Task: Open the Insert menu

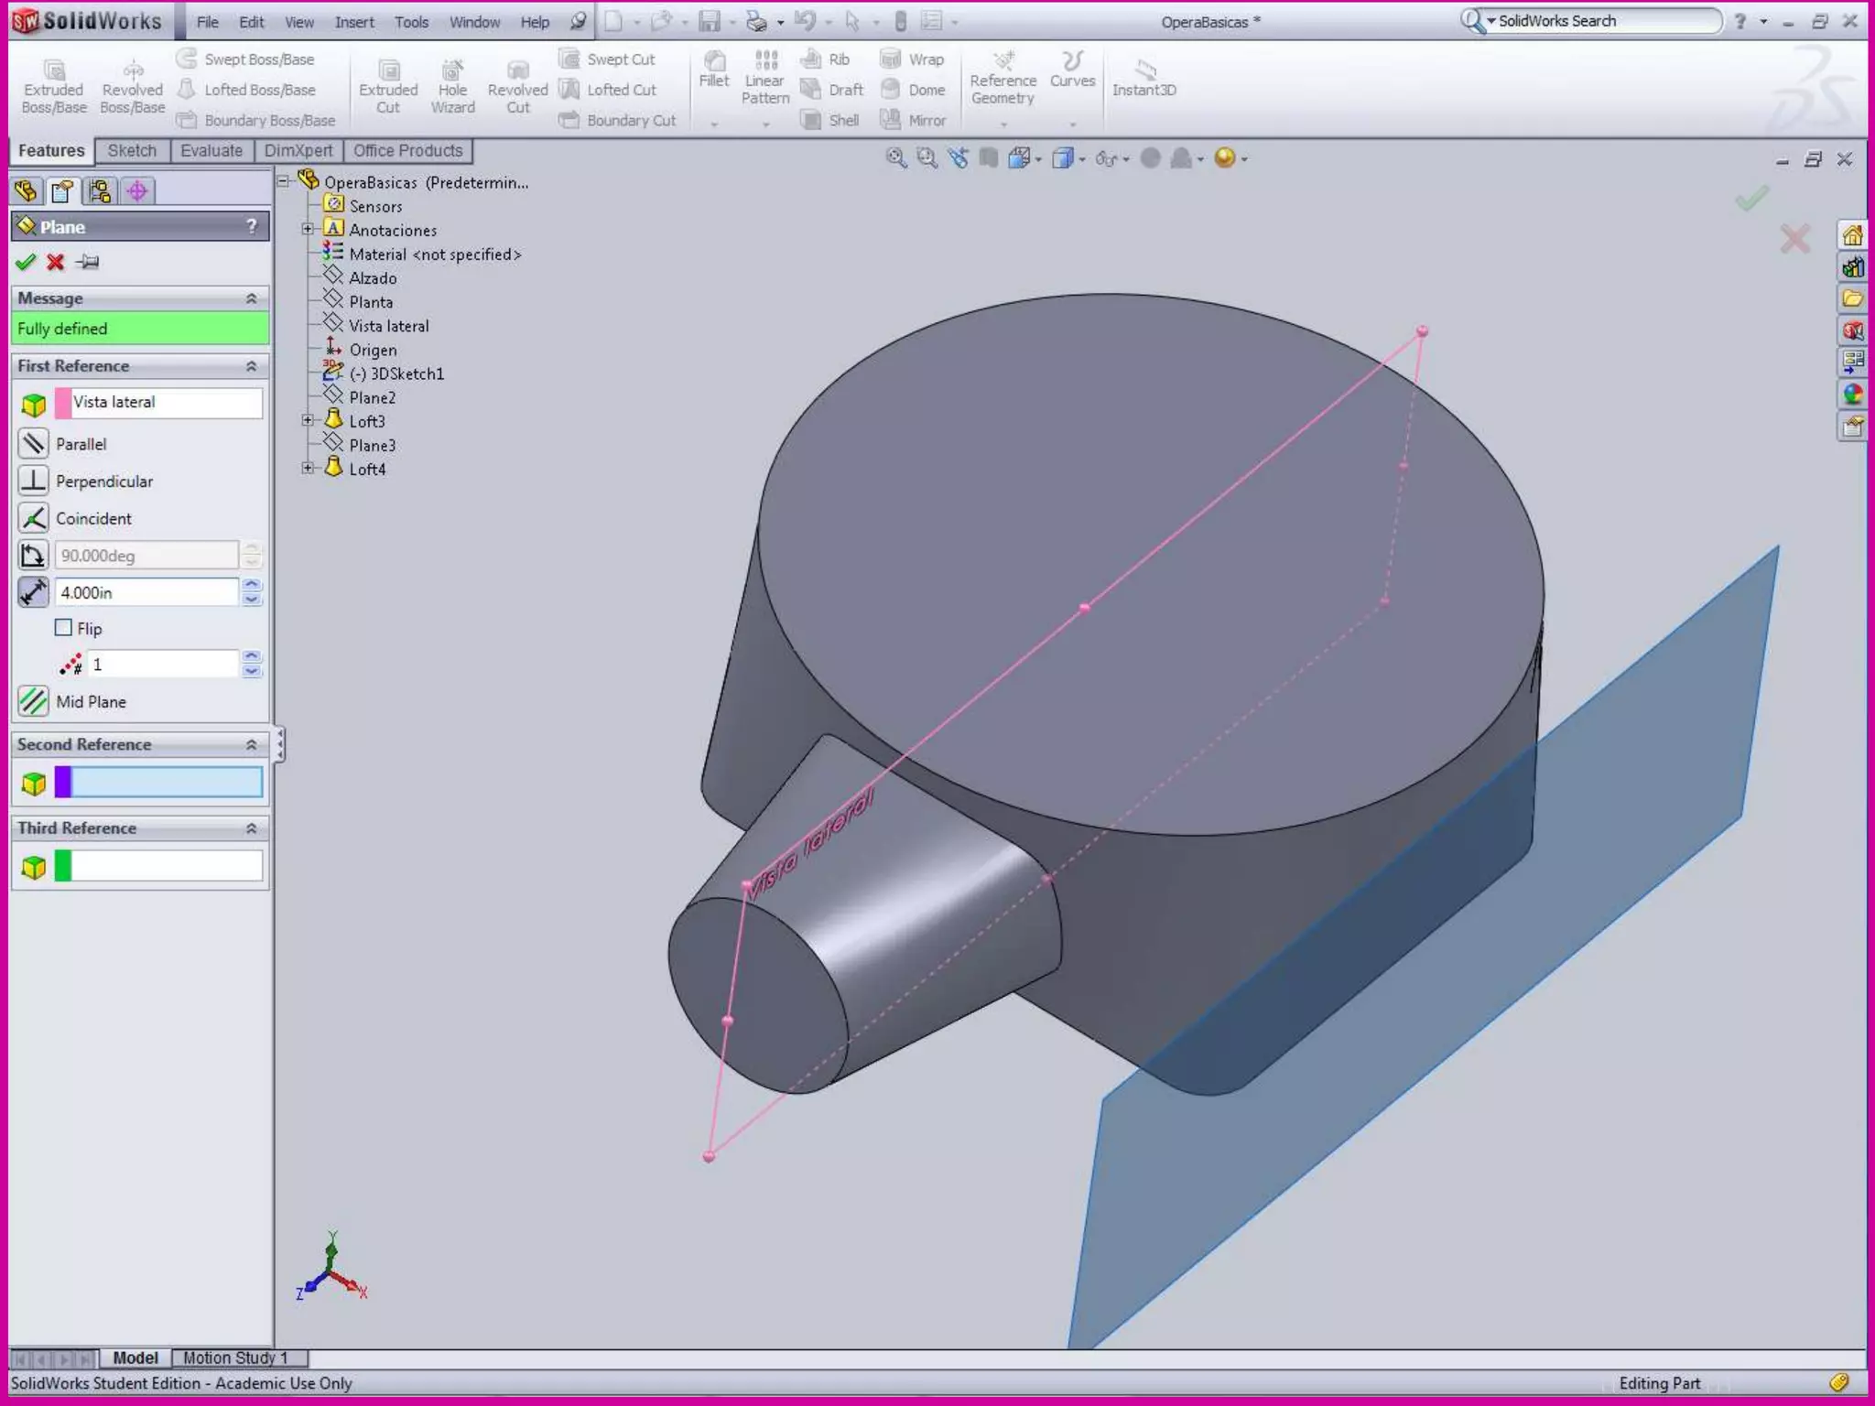Action: coord(353,22)
